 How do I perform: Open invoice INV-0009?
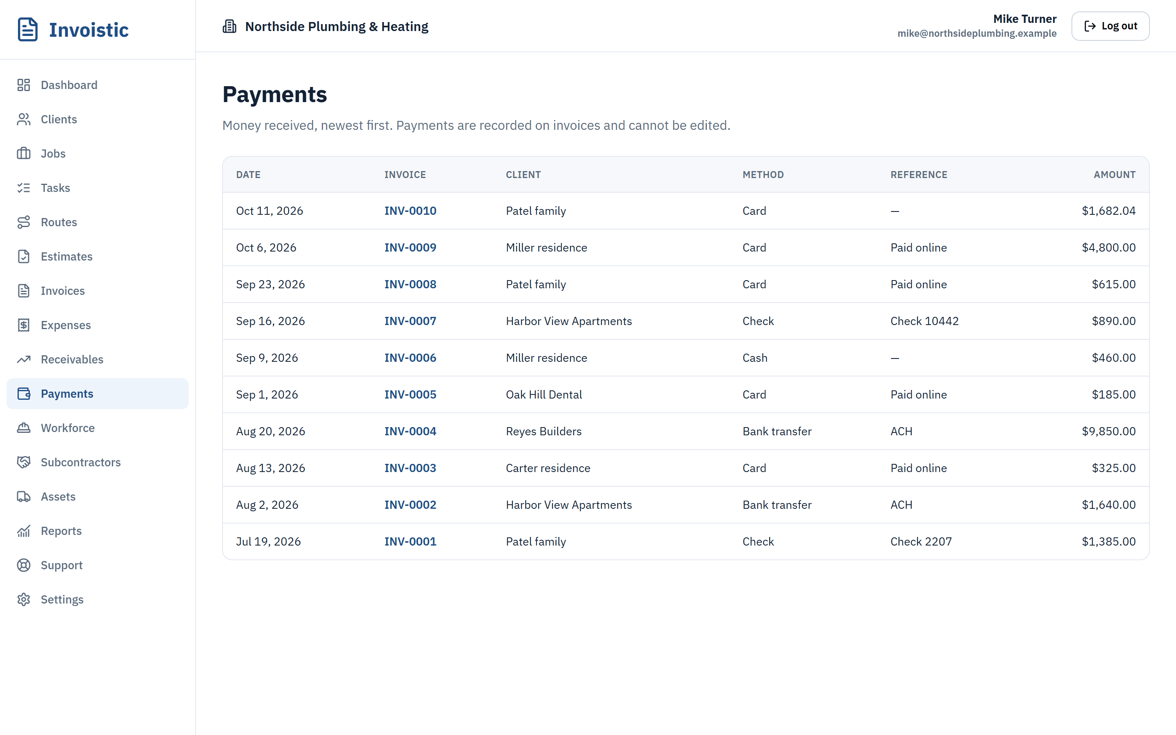click(410, 247)
